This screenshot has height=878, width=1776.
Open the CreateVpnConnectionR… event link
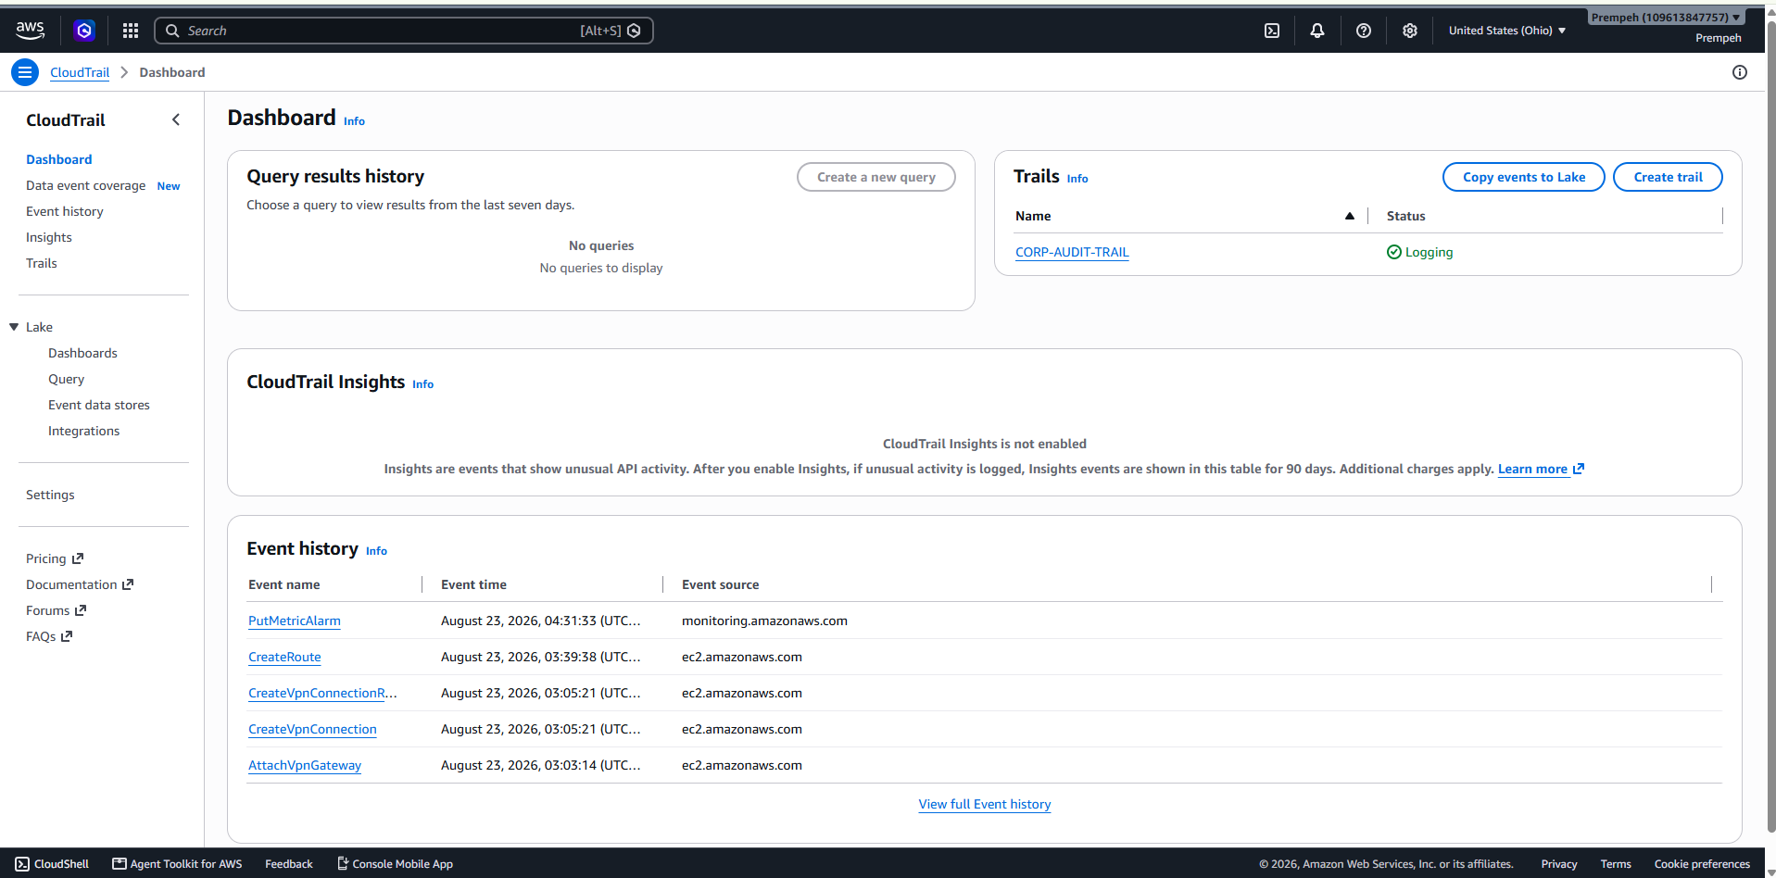(x=322, y=693)
